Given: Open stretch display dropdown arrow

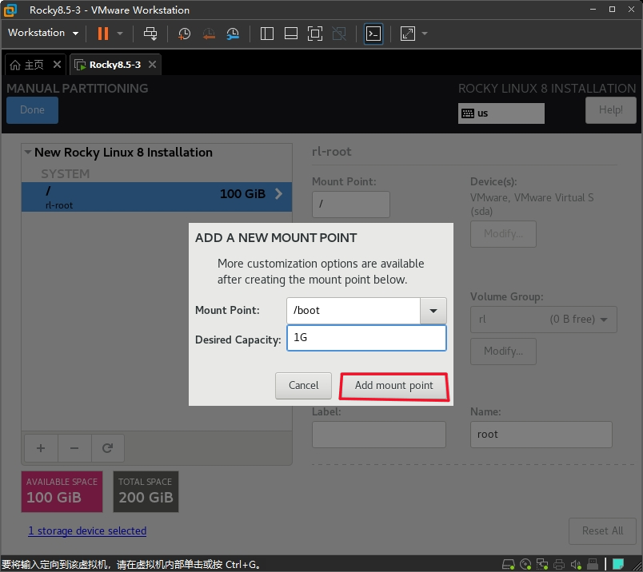Looking at the screenshot, I should pos(425,34).
